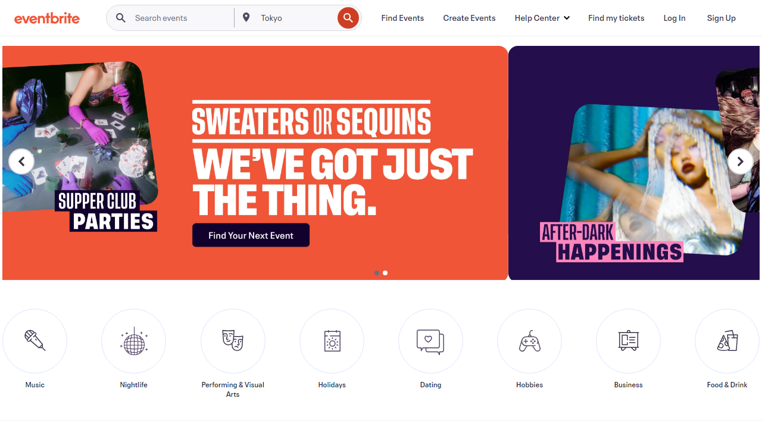Select the Nightlife disco ball icon
The image size is (762, 429).
[133, 341]
